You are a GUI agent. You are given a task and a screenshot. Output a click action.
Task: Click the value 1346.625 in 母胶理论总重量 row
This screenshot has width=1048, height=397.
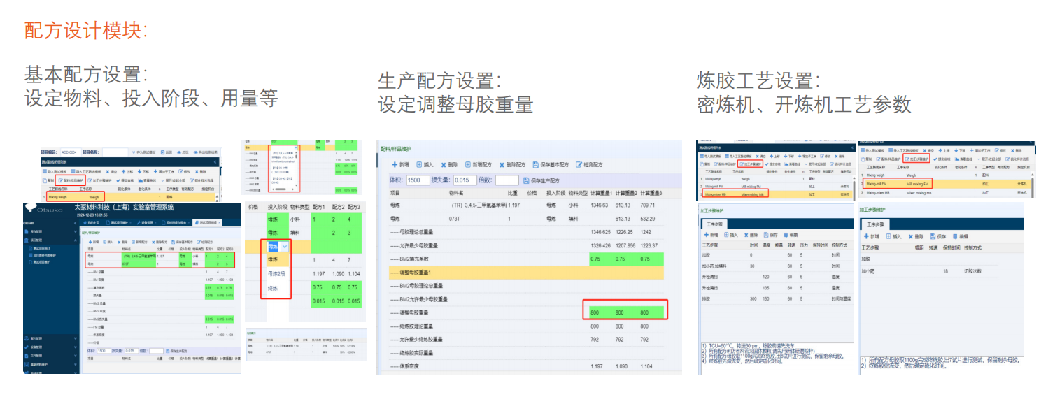click(600, 232)
